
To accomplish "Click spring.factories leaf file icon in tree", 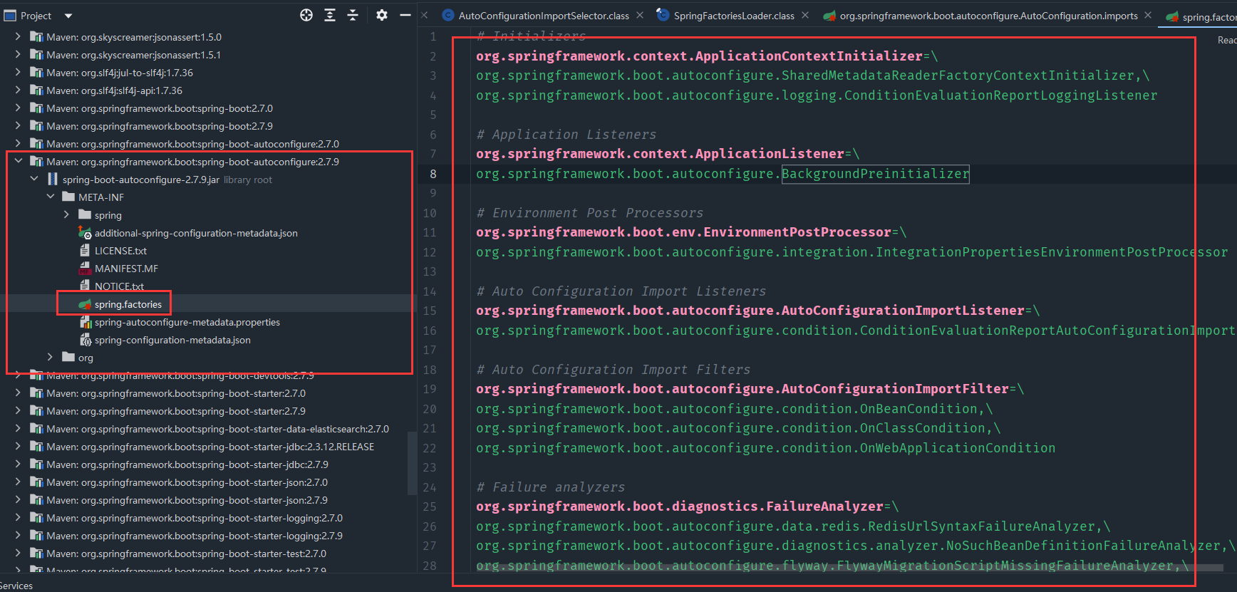I will [85, 304].
